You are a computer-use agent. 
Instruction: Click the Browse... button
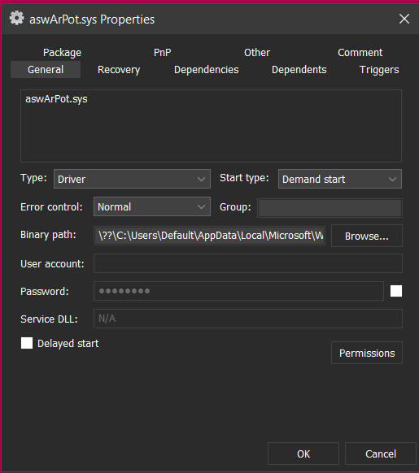point(367,236)
